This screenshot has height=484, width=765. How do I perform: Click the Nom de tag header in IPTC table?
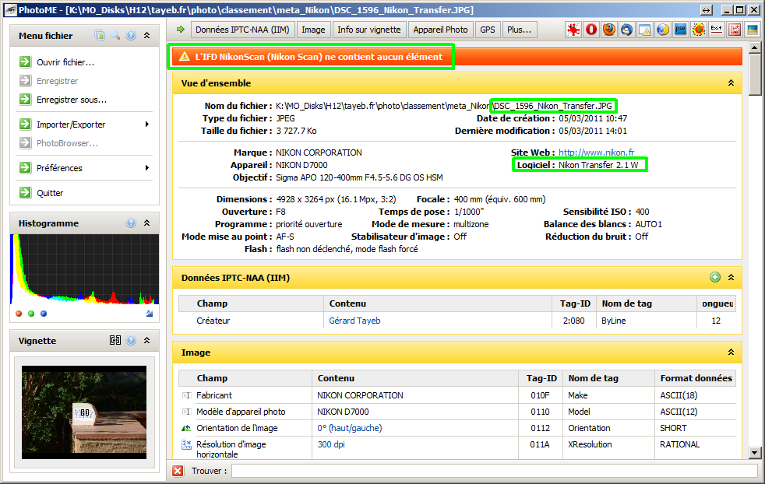click(646, 303)
